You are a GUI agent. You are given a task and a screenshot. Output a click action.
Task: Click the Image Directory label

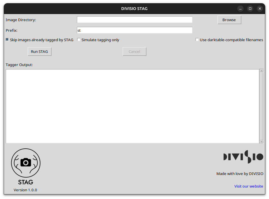21,20
